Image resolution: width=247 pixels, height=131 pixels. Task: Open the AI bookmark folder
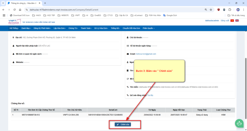tap(86, 15)
